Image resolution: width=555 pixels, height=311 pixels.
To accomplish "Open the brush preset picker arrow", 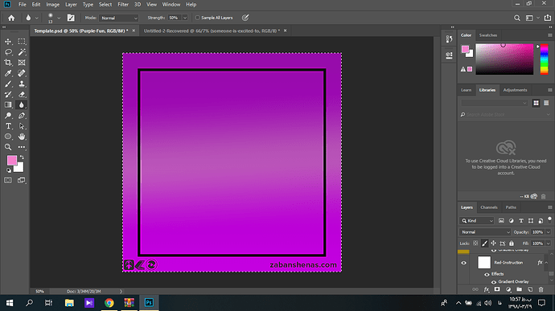I will (x=59, y=18).
